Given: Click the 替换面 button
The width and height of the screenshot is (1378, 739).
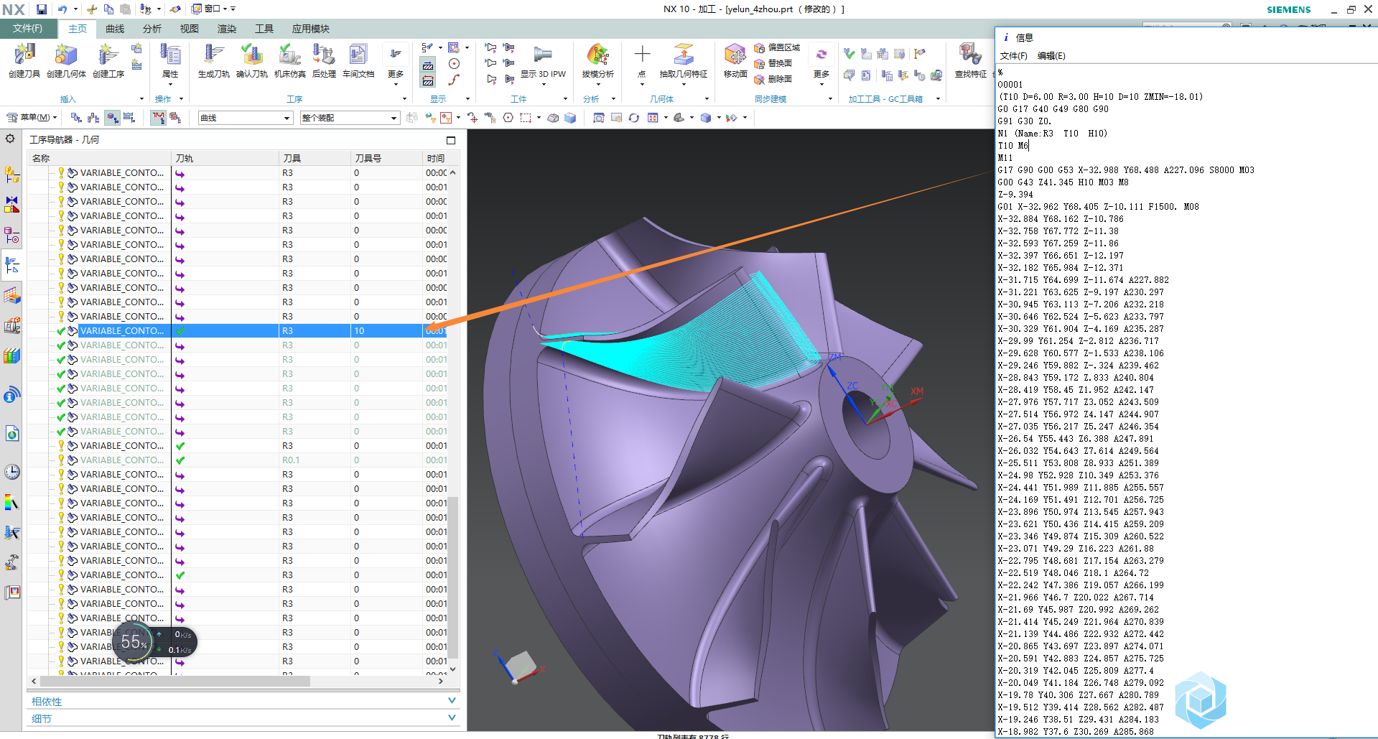Looking at the screenshot, I should click(x=773, y=63).
